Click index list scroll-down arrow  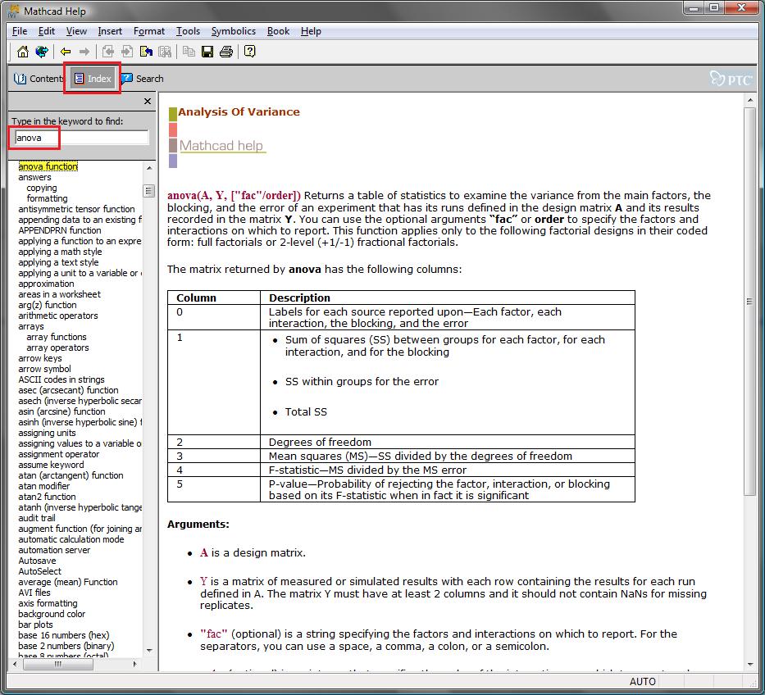pyautogui.click(x=149, y=651)
